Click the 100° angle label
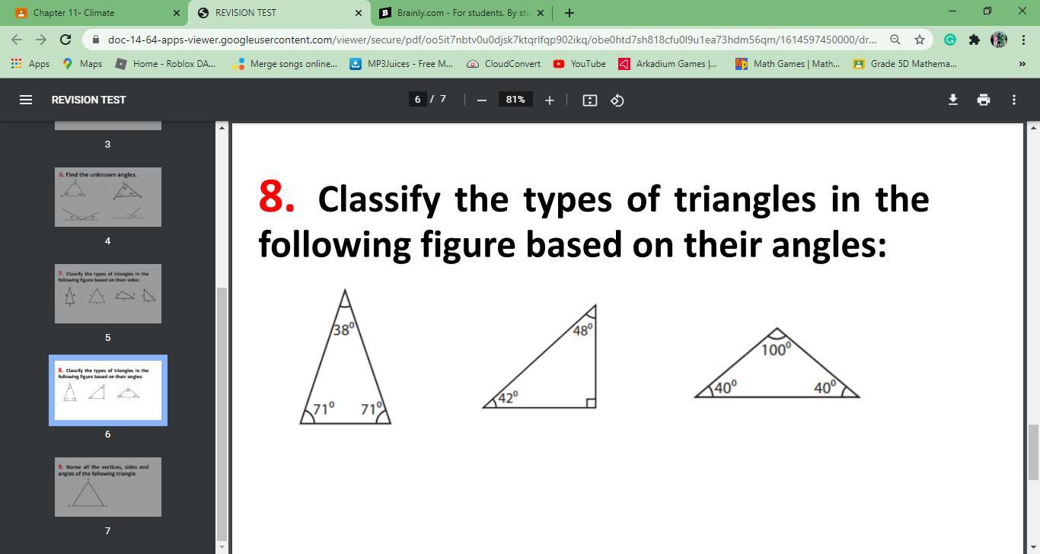This screenshot has width=1040, height=554. click(776, 349)
